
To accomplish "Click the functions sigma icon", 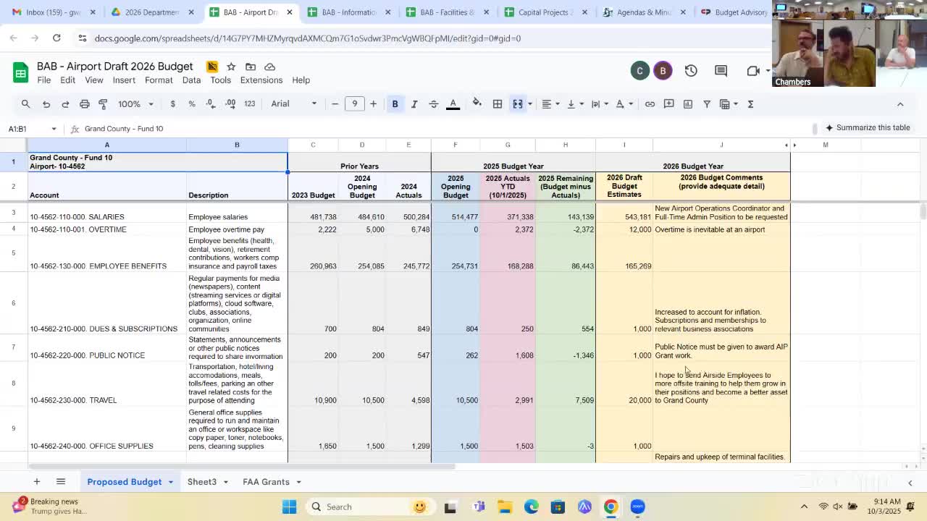I will (750, 104).
